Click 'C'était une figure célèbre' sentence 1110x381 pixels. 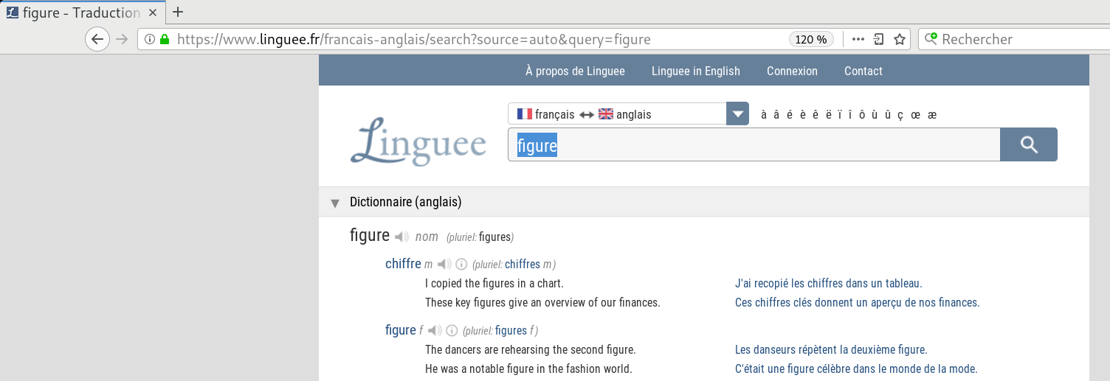[856, 368]
